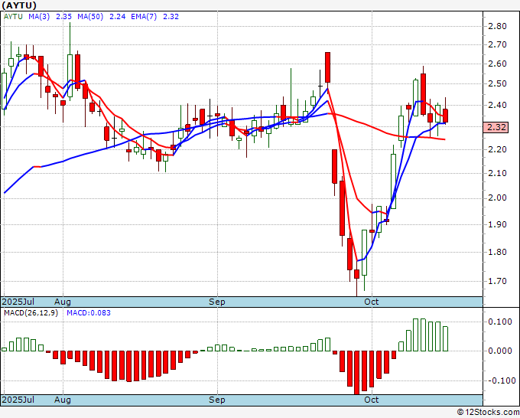520x418 pixels.
Task: Click the MACD:0.083 value text
Action: [x=89, y=313]
